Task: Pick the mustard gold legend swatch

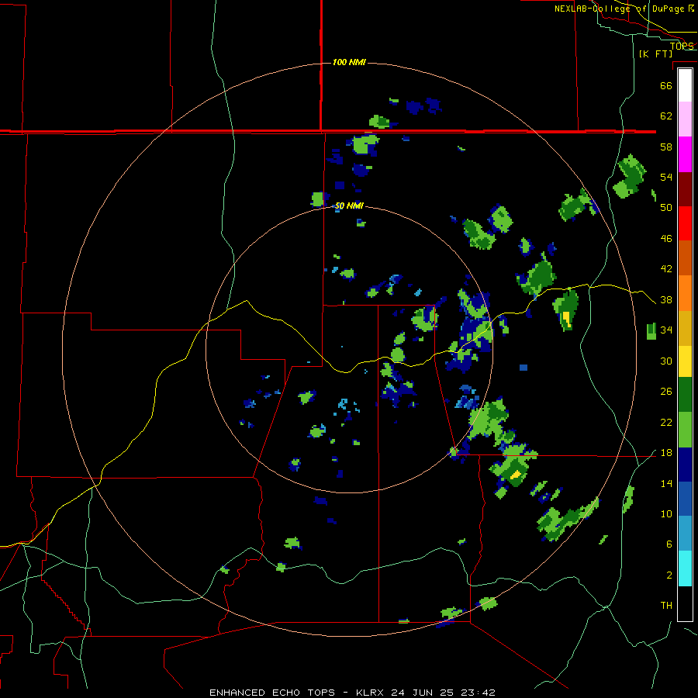Action: coord(685,328)
